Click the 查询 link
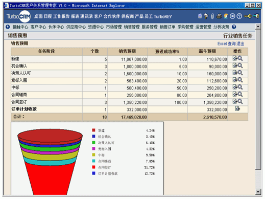This screenshot has height=199, width=265. tap(231, 44)
